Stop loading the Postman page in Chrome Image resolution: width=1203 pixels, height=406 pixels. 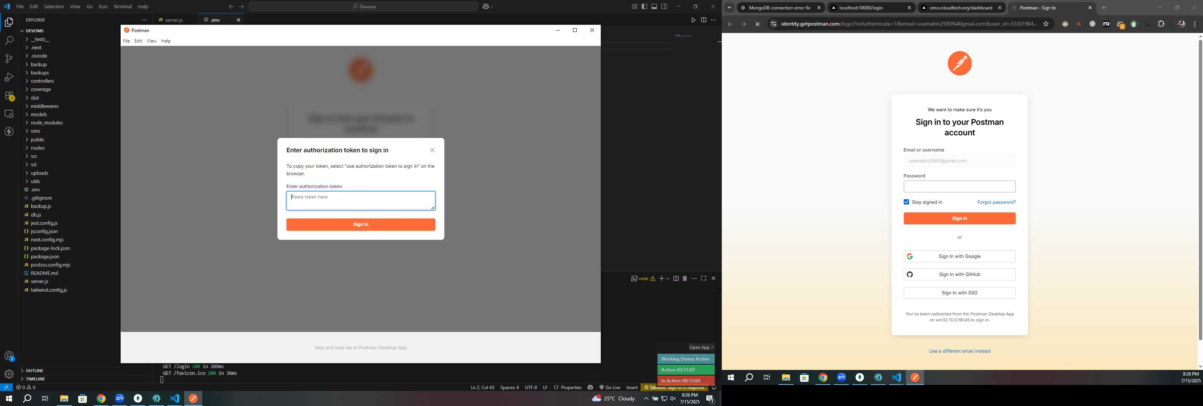pos(758,24)
